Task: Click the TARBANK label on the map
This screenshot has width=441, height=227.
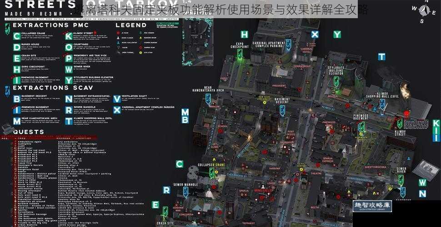Action: pos(274,168)
